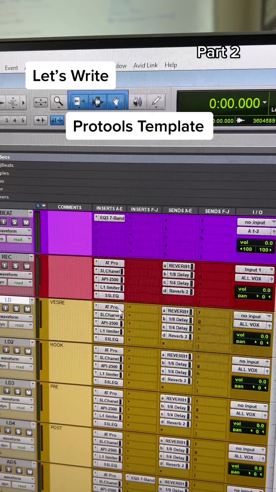
Task: Click the waveform icon in sub counter
Action: [240, 120]
